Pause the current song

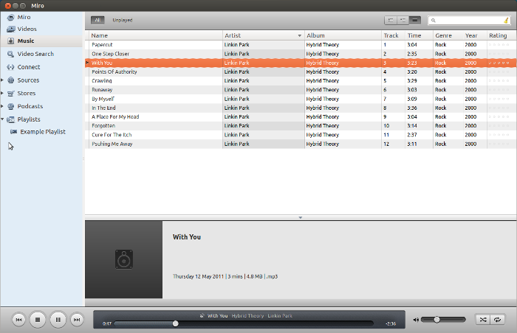[x=58, y=320]
